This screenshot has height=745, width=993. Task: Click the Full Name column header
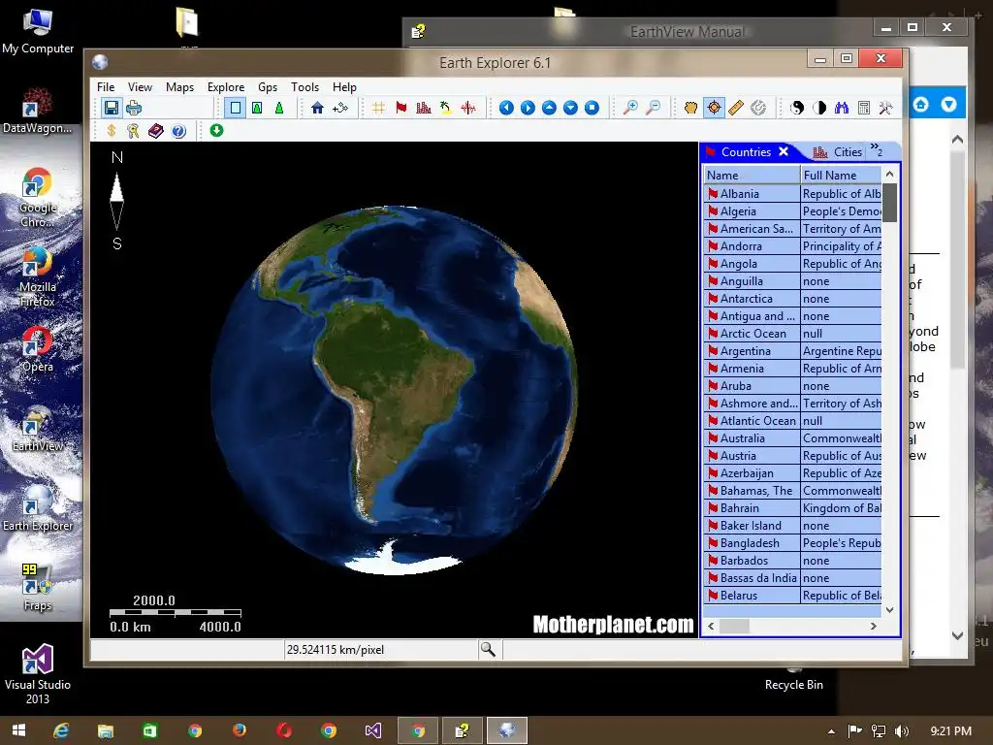[841, 175]
